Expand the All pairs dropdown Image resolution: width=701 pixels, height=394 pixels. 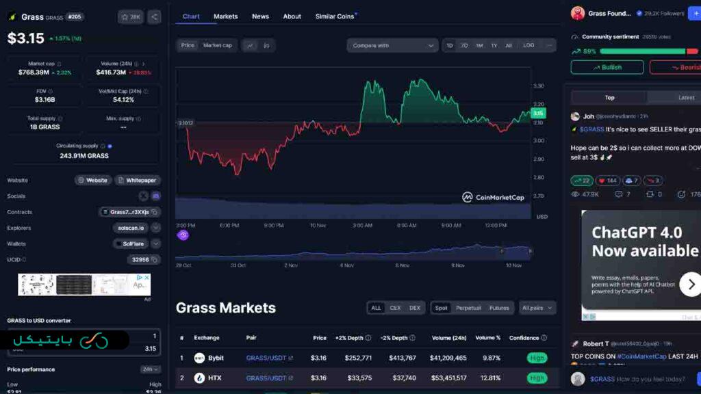pyautogui.click(x=537, y=308)
